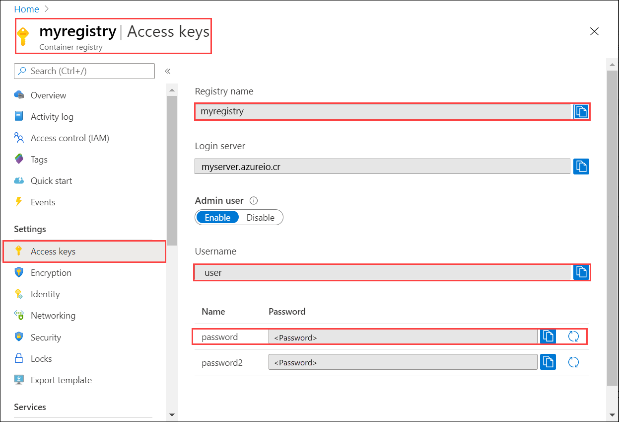Open Access control (IAM) settings
The height and width of the screenshot is (422, 619).
pyautogui.click(x=69, y=138)
